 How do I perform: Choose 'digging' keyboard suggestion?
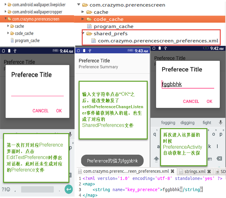coord(187,123)
